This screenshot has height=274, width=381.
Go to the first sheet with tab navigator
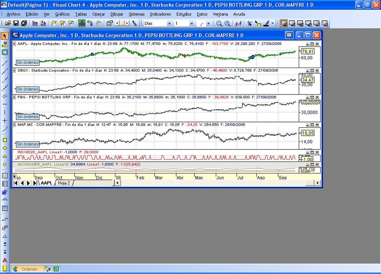16,183
